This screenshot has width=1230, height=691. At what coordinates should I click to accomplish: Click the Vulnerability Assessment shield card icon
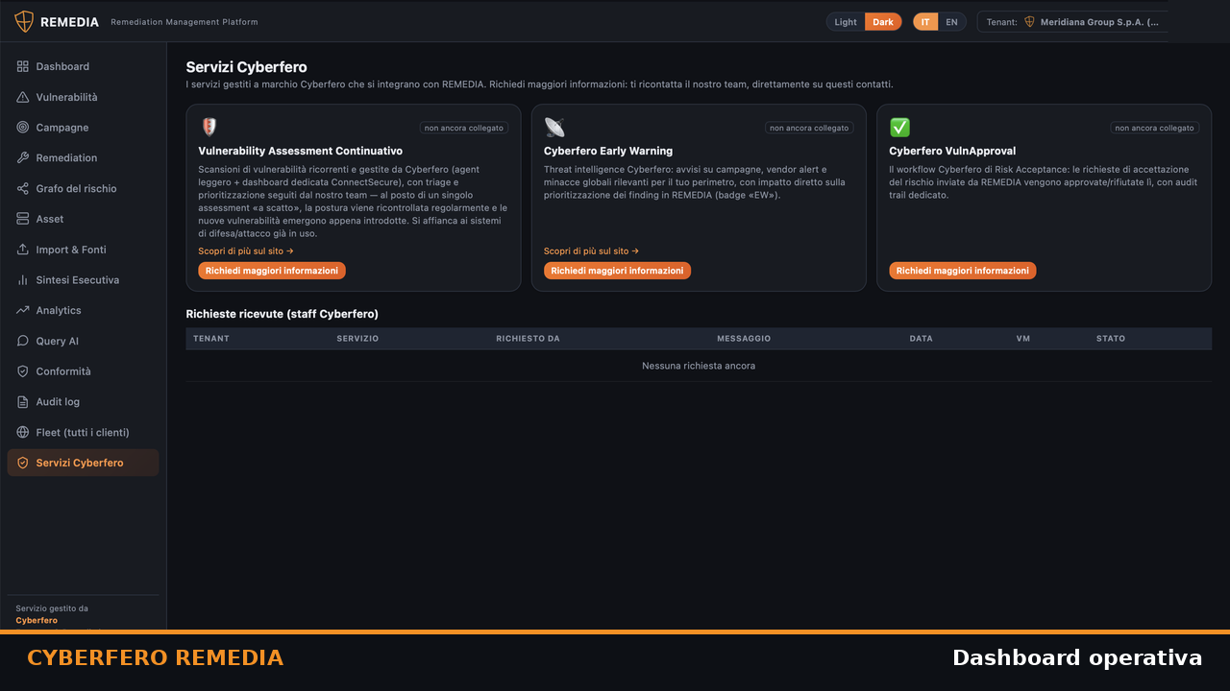[209, 127]
